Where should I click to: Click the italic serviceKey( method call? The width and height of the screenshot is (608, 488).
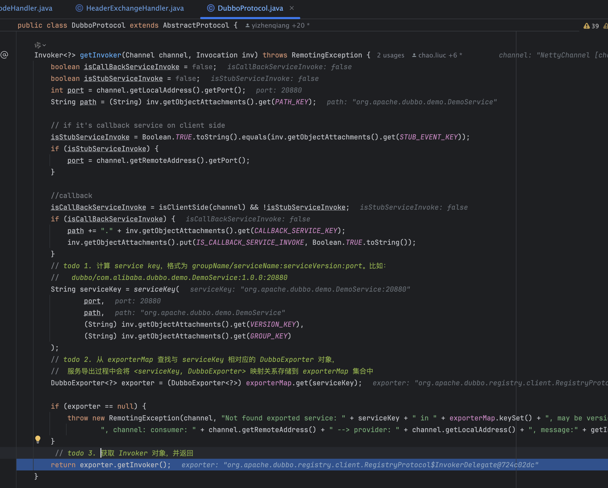click(157, 289)
